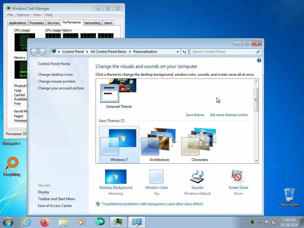Click Change desktop icons link
The height and width of the screenshot is (228, 304).
pos(55,75)
